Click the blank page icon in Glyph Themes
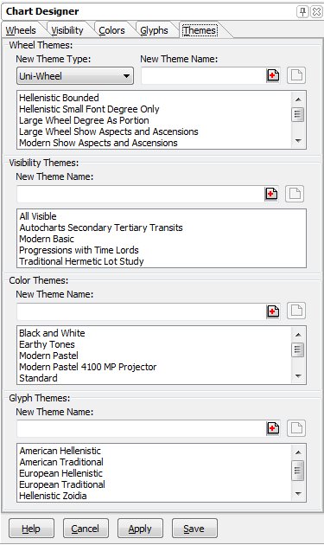 296,428
